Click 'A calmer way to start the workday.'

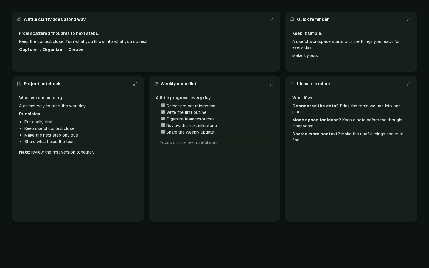53,106
